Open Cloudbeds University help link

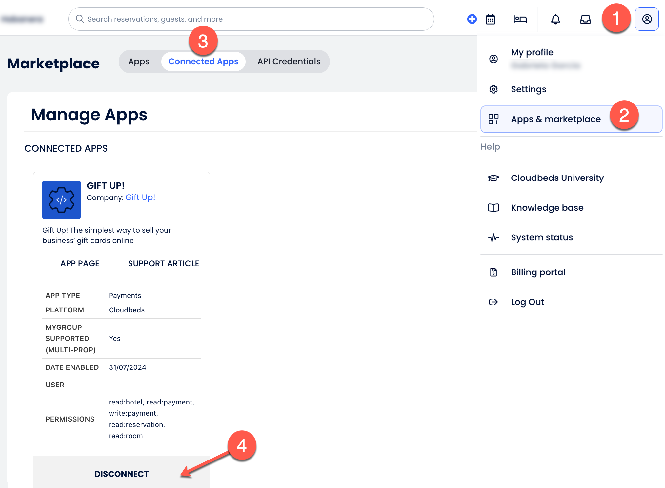[x=557, y=178]
